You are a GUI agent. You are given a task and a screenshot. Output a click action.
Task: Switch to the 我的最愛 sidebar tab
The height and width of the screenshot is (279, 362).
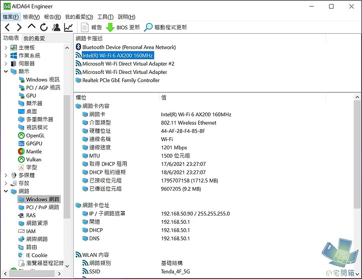pyautogui.click(x=34, y=38)
